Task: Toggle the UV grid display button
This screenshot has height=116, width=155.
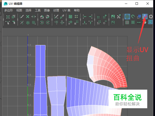Action: pyautogui.click(x=127, y=17)
